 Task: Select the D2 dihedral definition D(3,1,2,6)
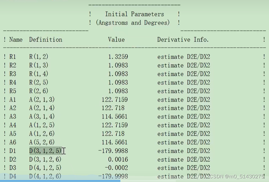(x=45, y=159)
